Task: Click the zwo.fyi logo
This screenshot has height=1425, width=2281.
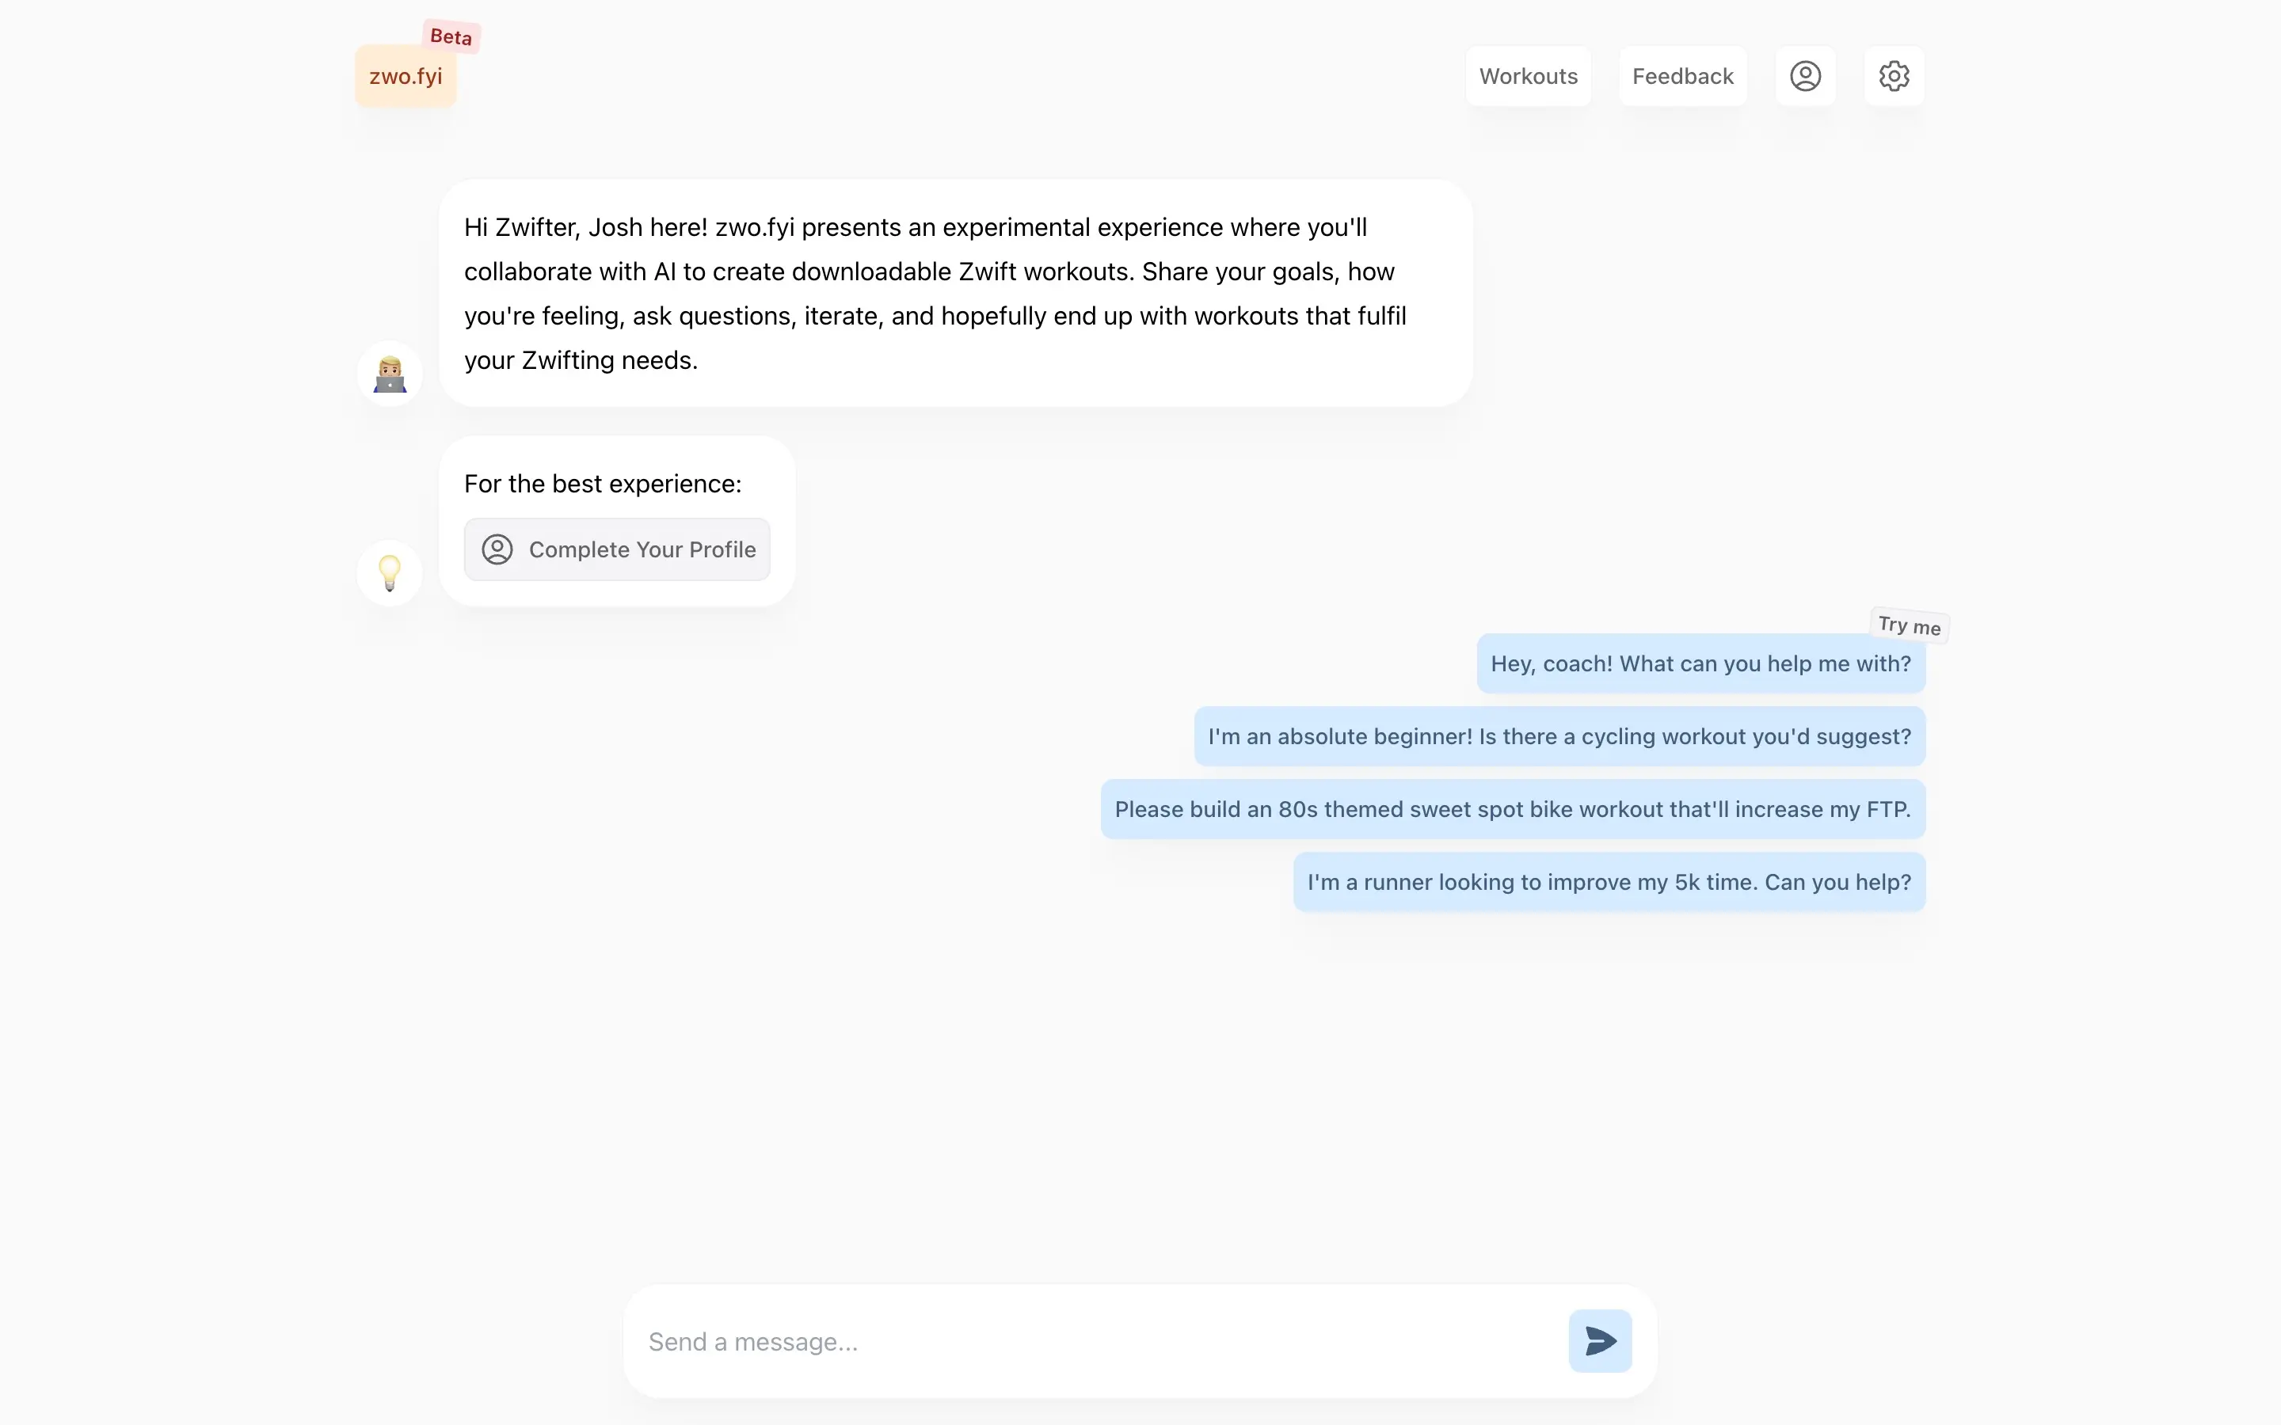Action: click(406, 76)
